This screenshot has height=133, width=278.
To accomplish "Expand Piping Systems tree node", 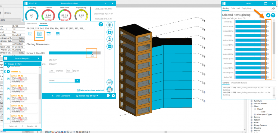I will [x=252, y=125].
